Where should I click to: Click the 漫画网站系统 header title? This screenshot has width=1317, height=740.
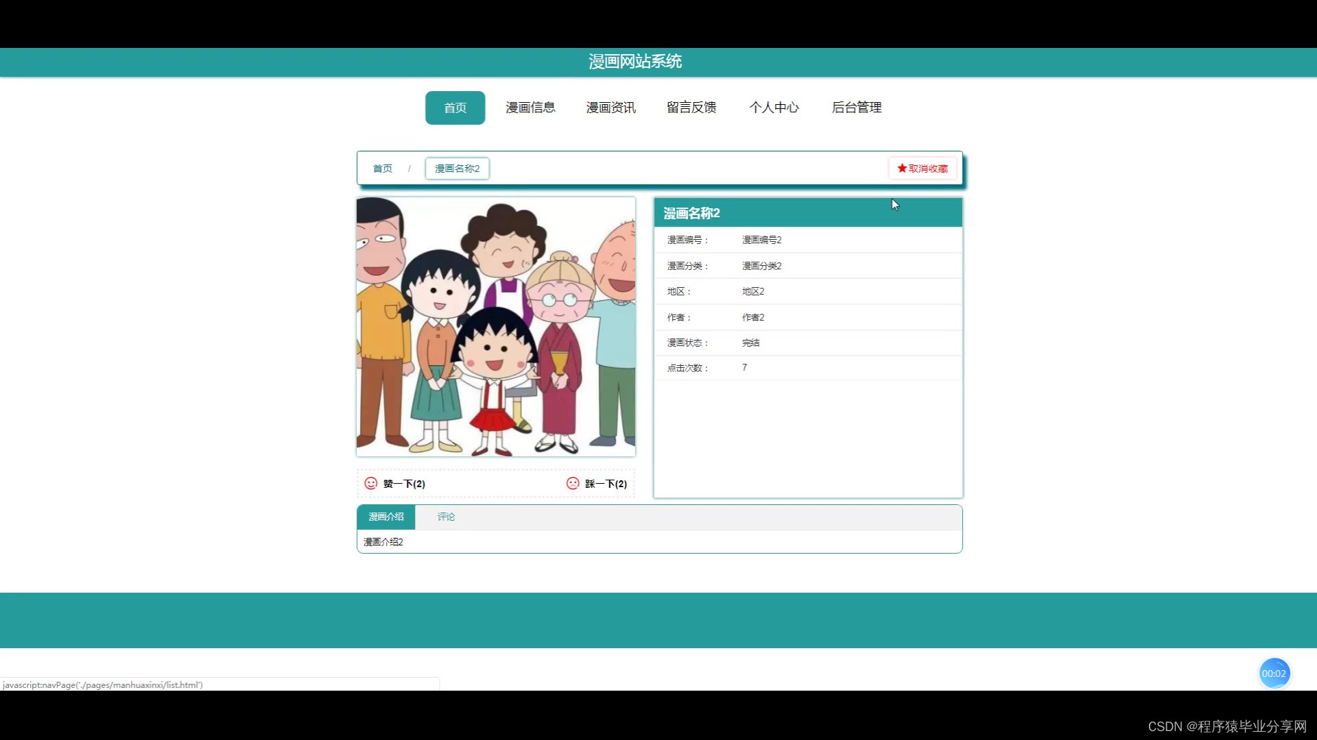tap(634, 62)
